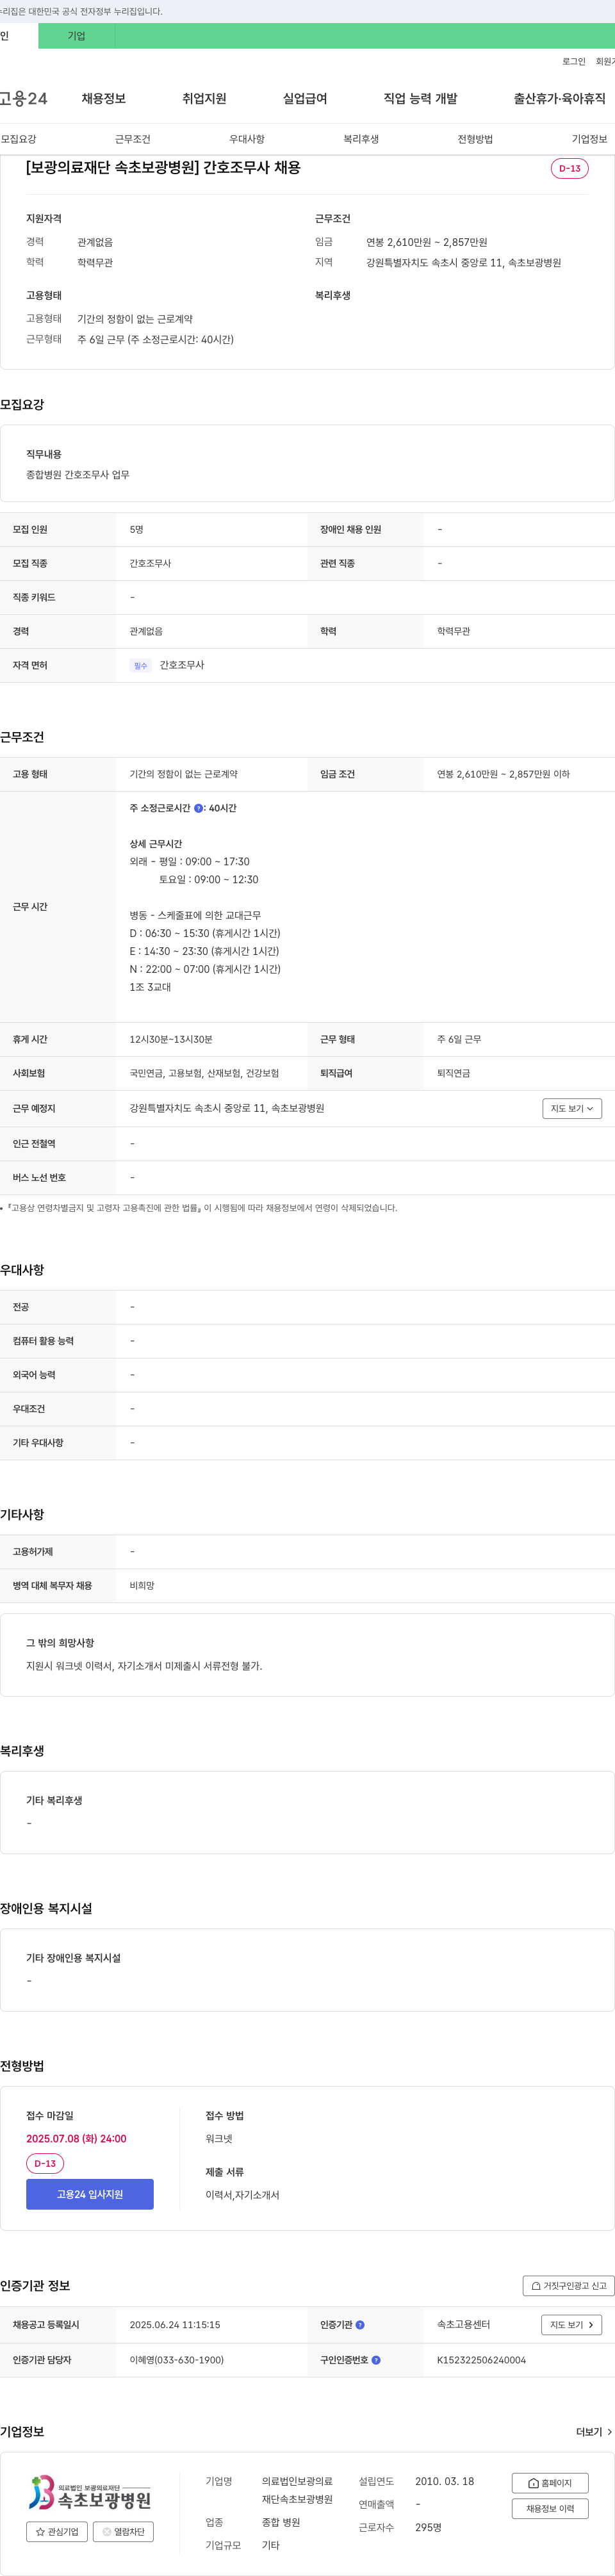The height and width of the screenshot is (2576, 615).
Task: Click 워크넷 under 접수 방법
Action: click(x=219, y=2138)
